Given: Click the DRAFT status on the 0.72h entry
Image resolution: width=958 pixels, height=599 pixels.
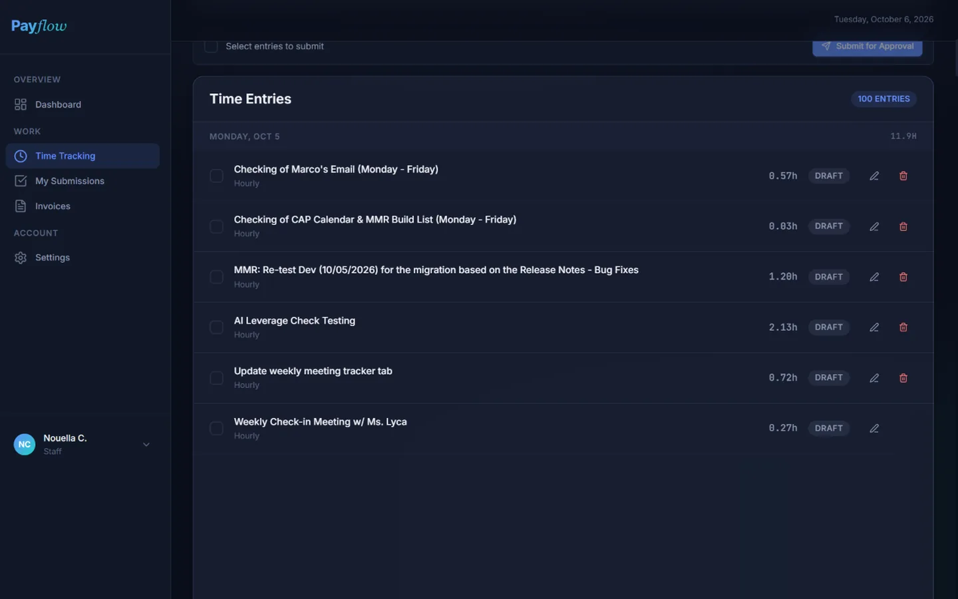Looking at the screenshot, I should click(829, 378).
